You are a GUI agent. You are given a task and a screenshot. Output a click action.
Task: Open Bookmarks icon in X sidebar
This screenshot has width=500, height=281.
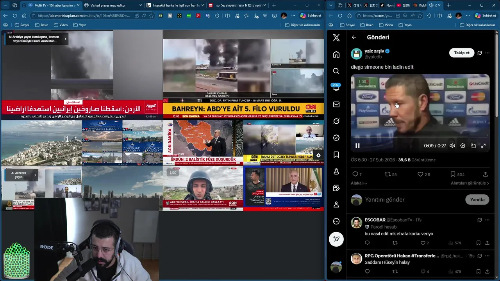tap(336, 155)
